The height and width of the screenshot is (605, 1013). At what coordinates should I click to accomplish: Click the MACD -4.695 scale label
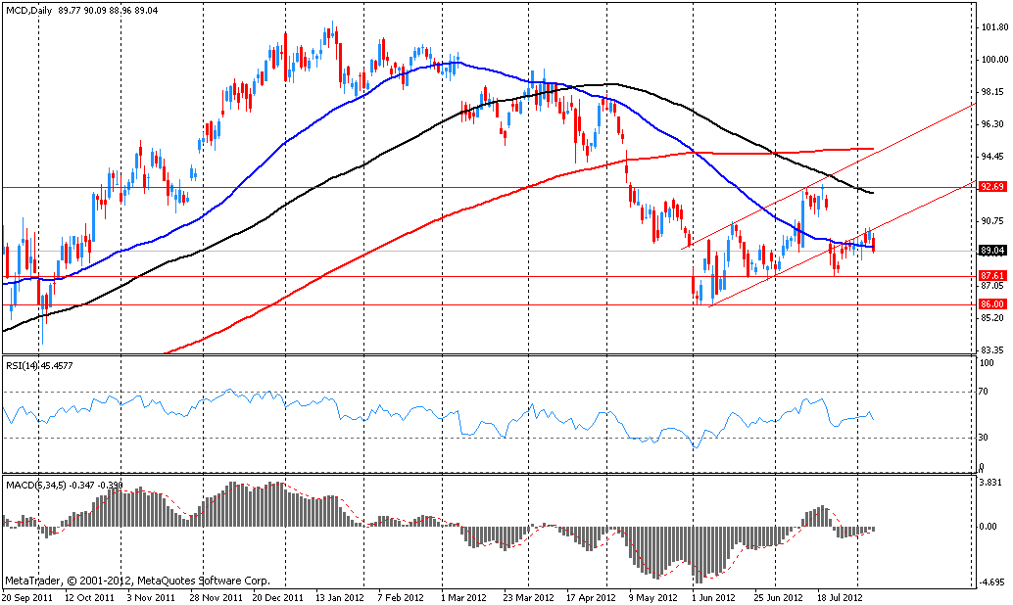tap(991, 582)
